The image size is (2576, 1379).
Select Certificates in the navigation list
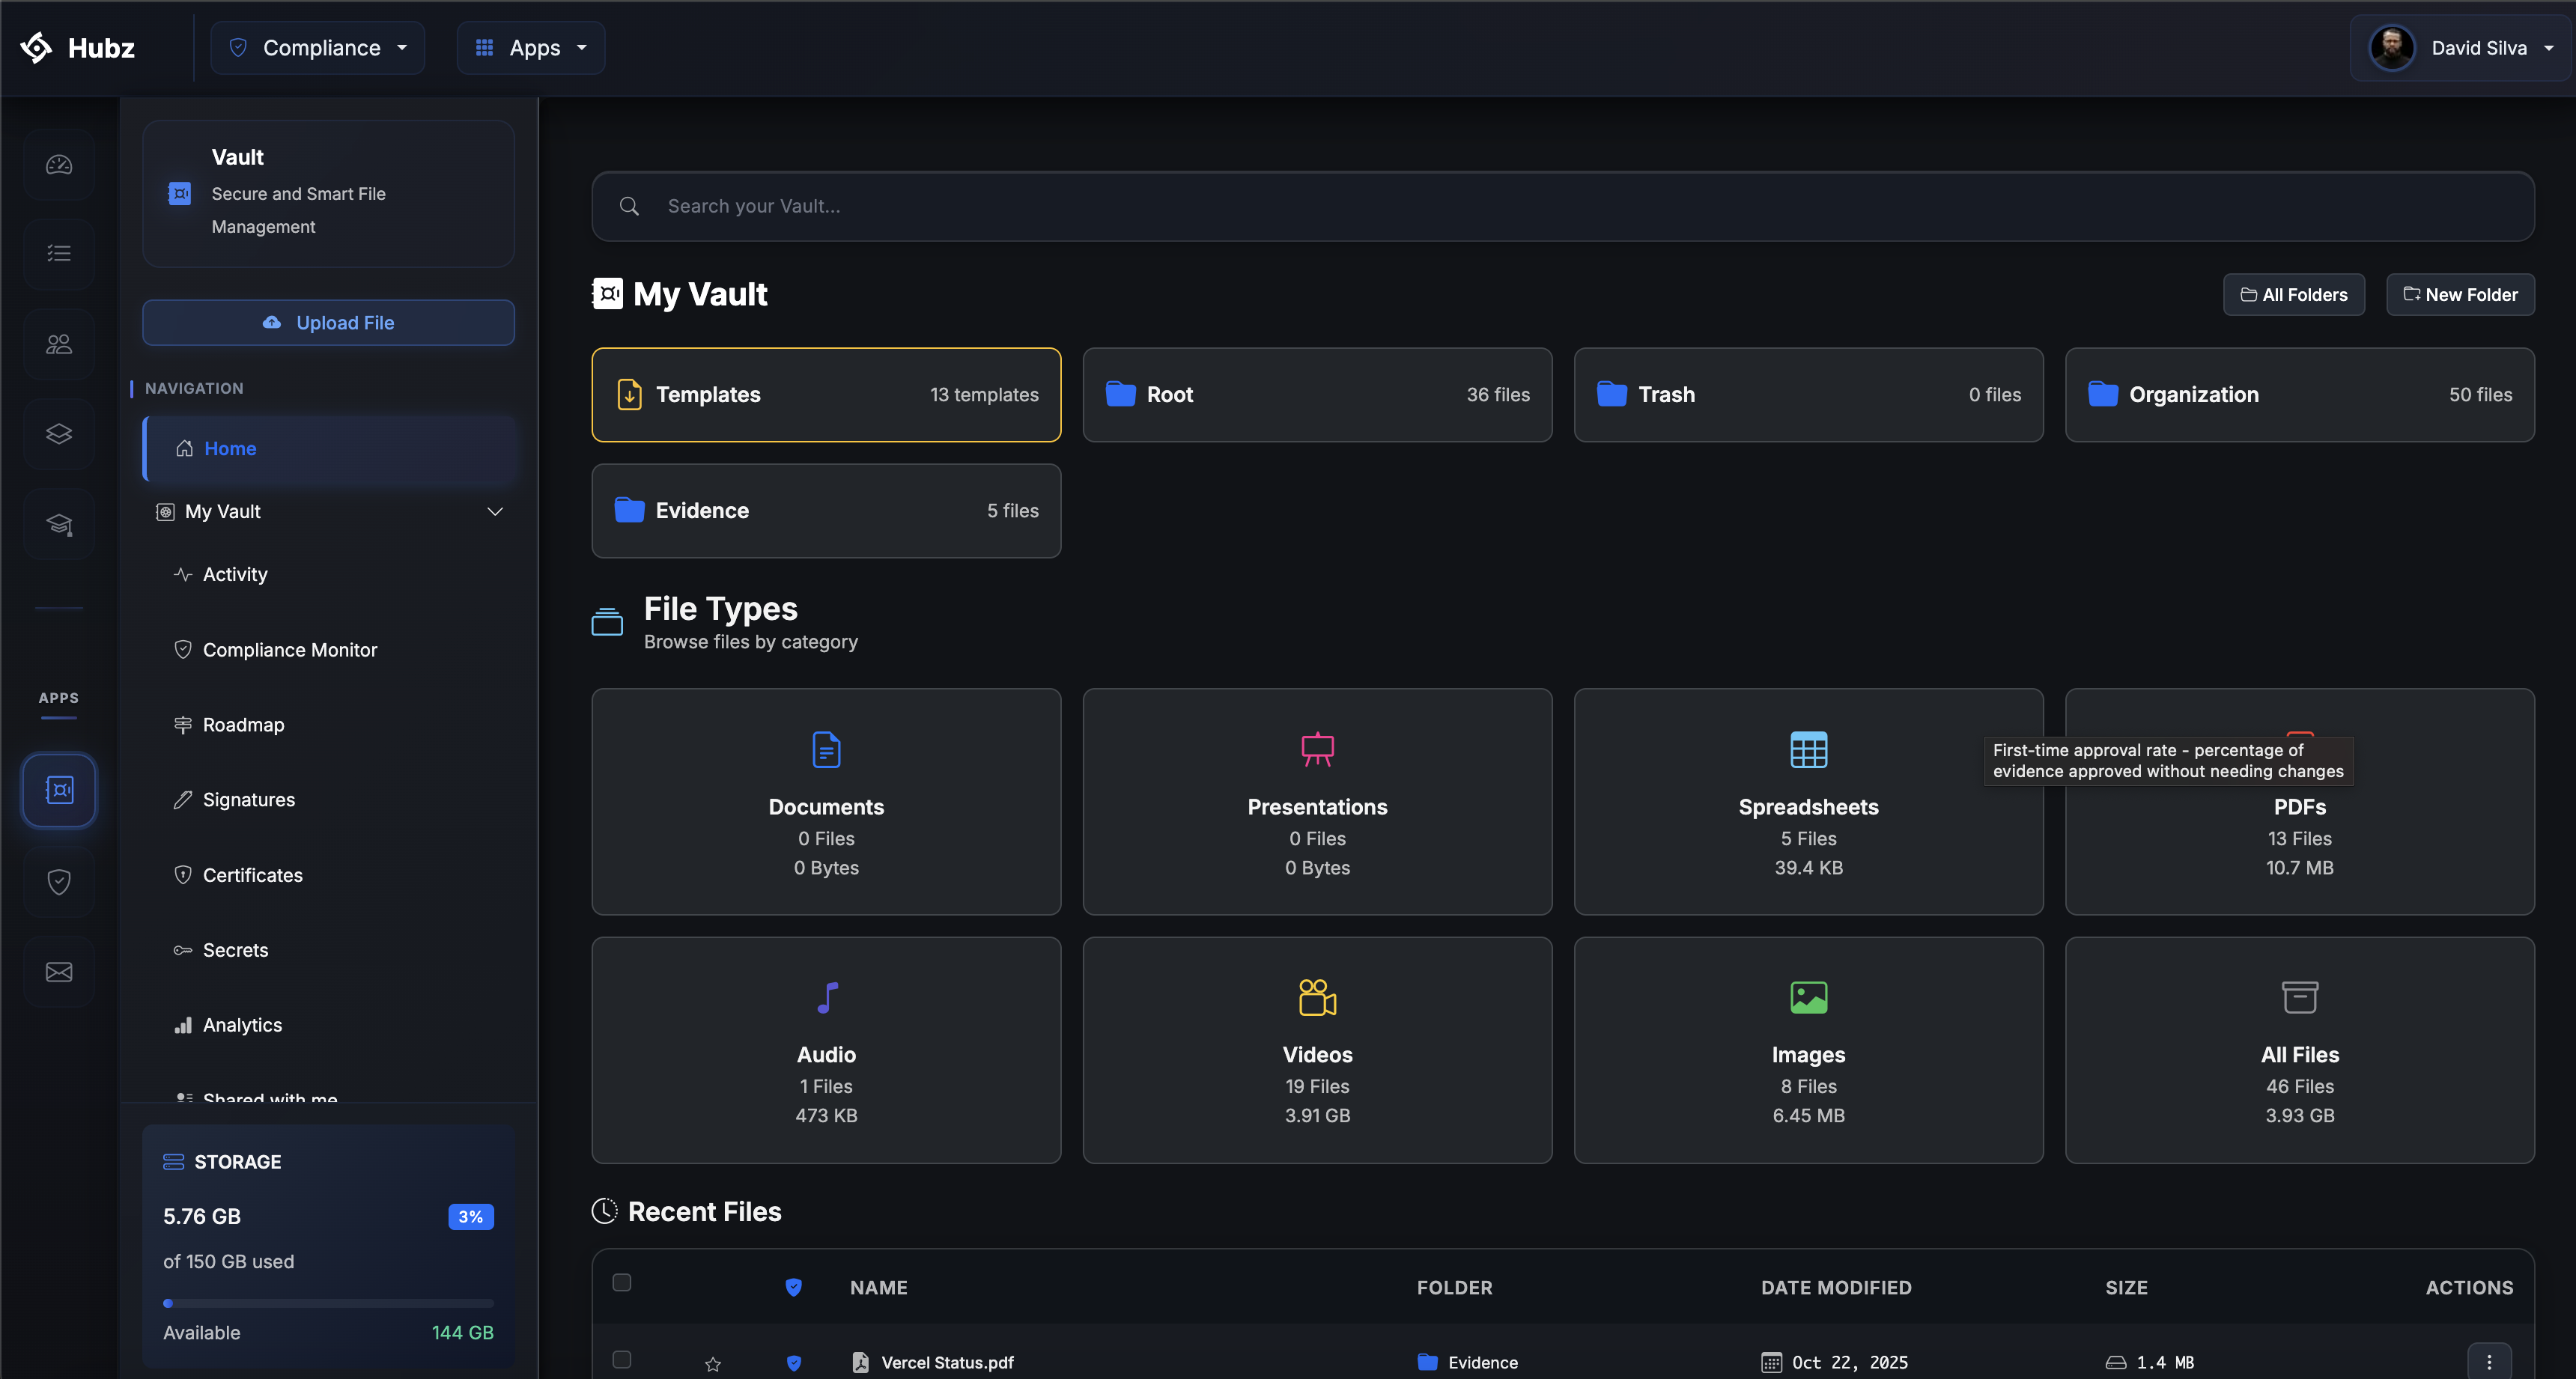tap(252, 875)
